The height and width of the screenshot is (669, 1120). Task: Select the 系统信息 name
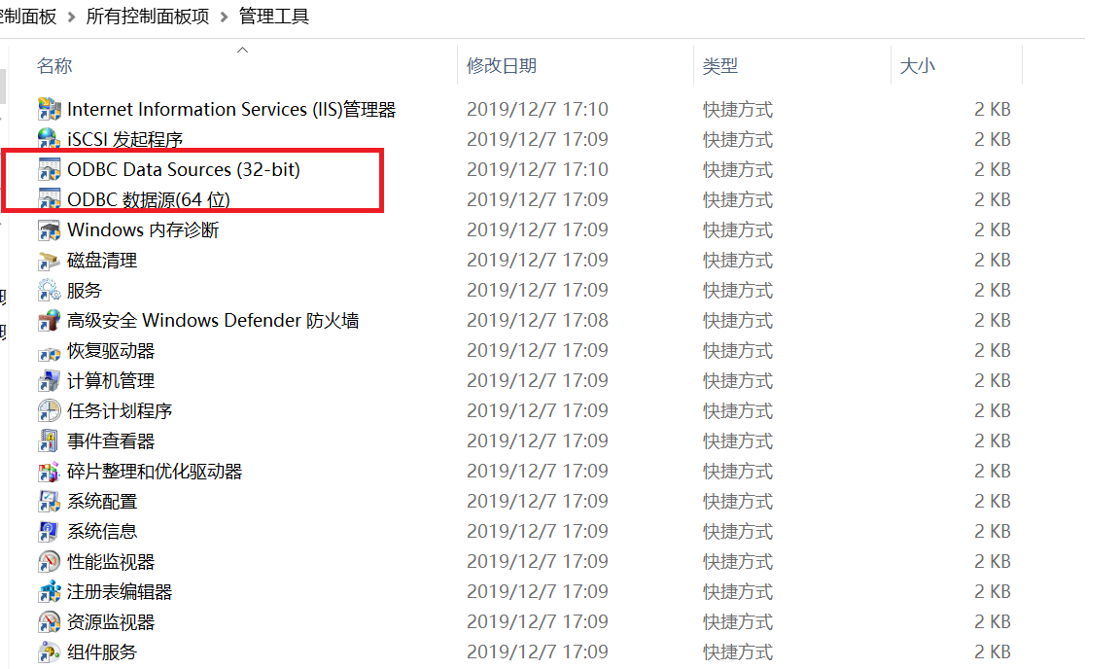click(102, 532)
